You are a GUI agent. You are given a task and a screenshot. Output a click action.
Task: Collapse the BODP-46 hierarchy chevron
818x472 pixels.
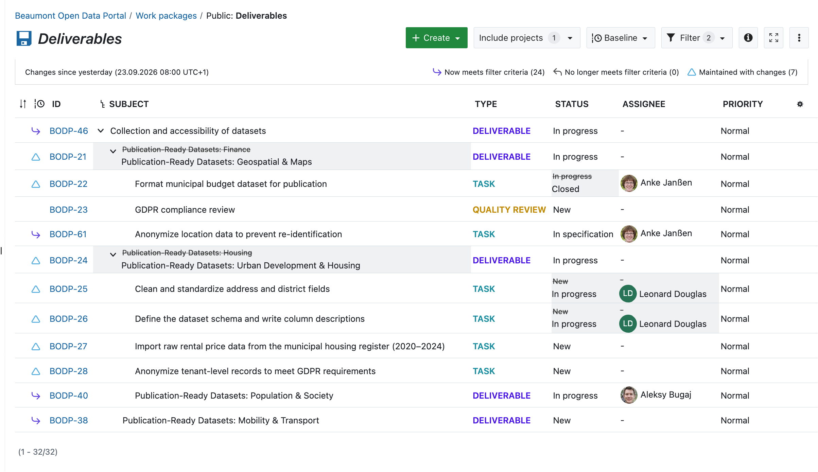(101, 131)
